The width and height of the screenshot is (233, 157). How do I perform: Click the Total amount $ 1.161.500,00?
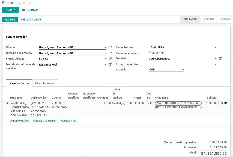pos(214,153)
